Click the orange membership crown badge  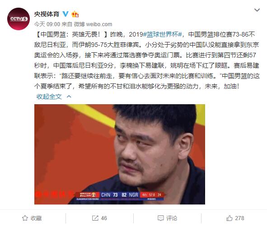[x=75, y=14]
